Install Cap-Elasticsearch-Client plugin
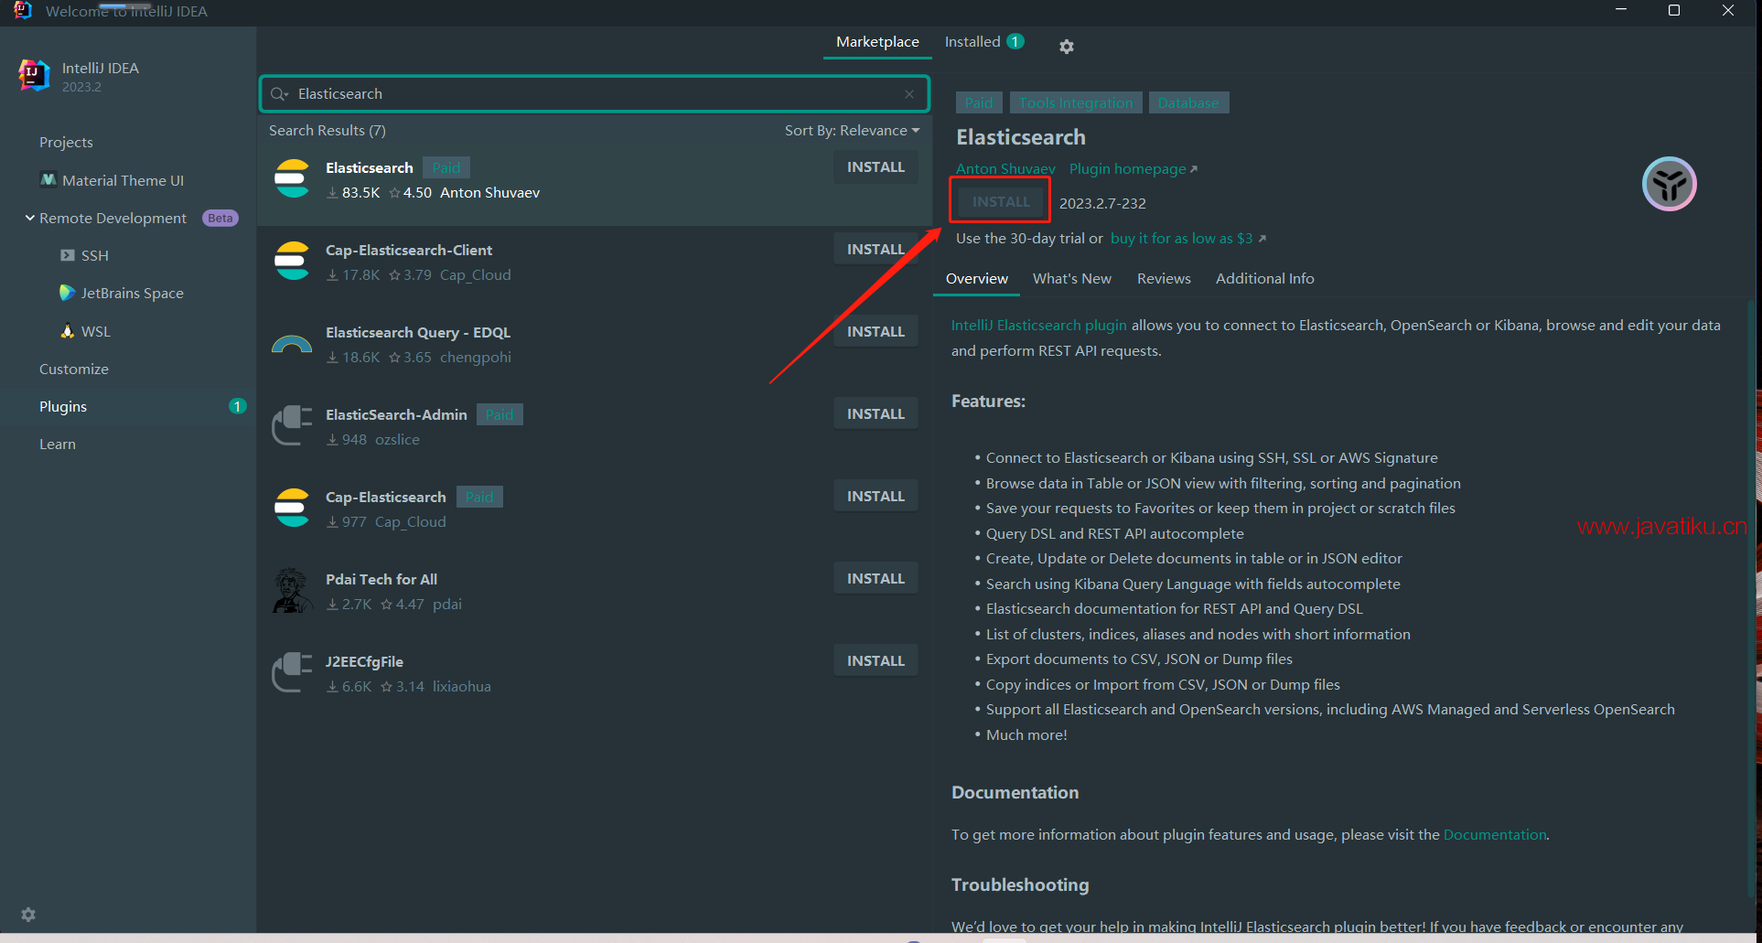Screen dimensions: 1762x943 point(876,250)
